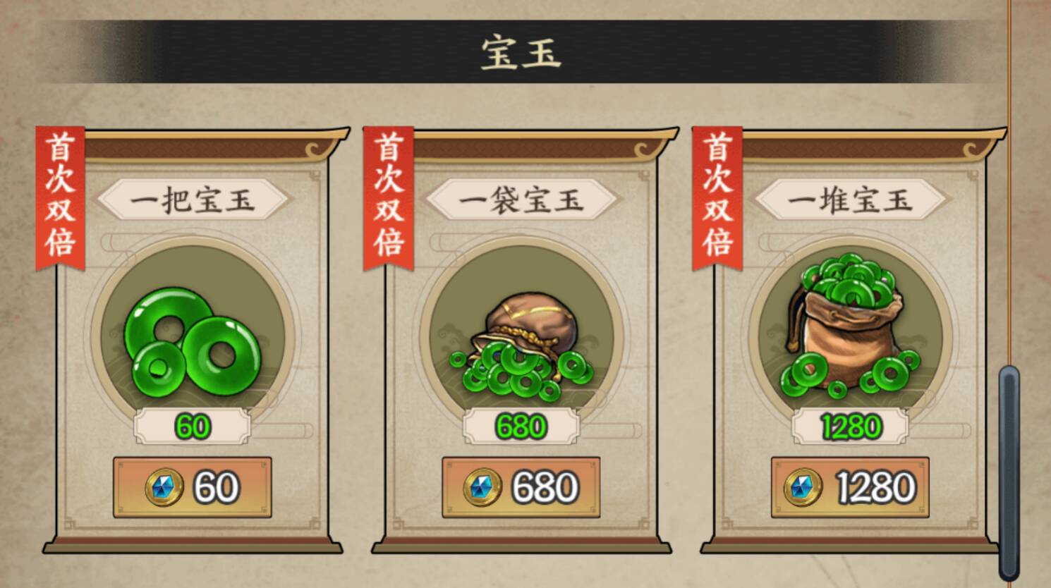Buy the 680 gem jade pack
The height and width of the screenshot is (588, 1051).
(x=521, y=487)
